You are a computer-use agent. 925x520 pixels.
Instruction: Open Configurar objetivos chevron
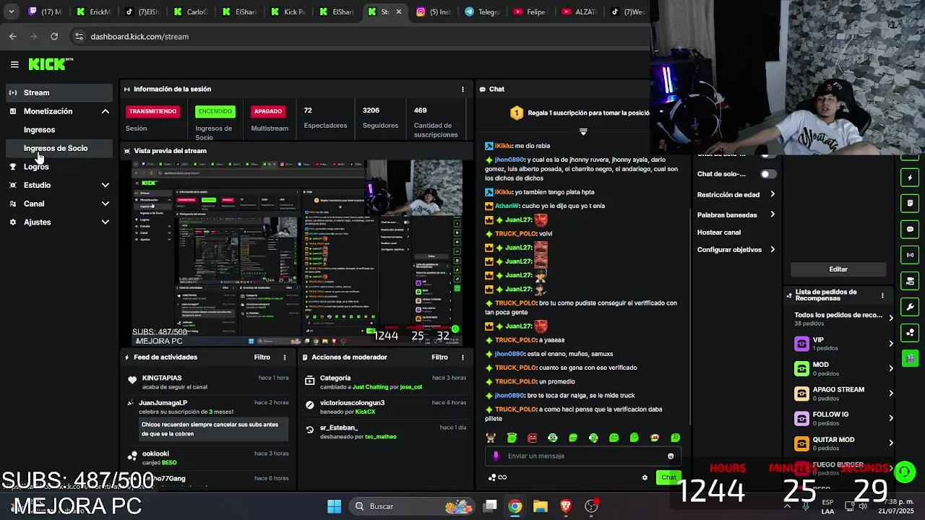(773, 249)
